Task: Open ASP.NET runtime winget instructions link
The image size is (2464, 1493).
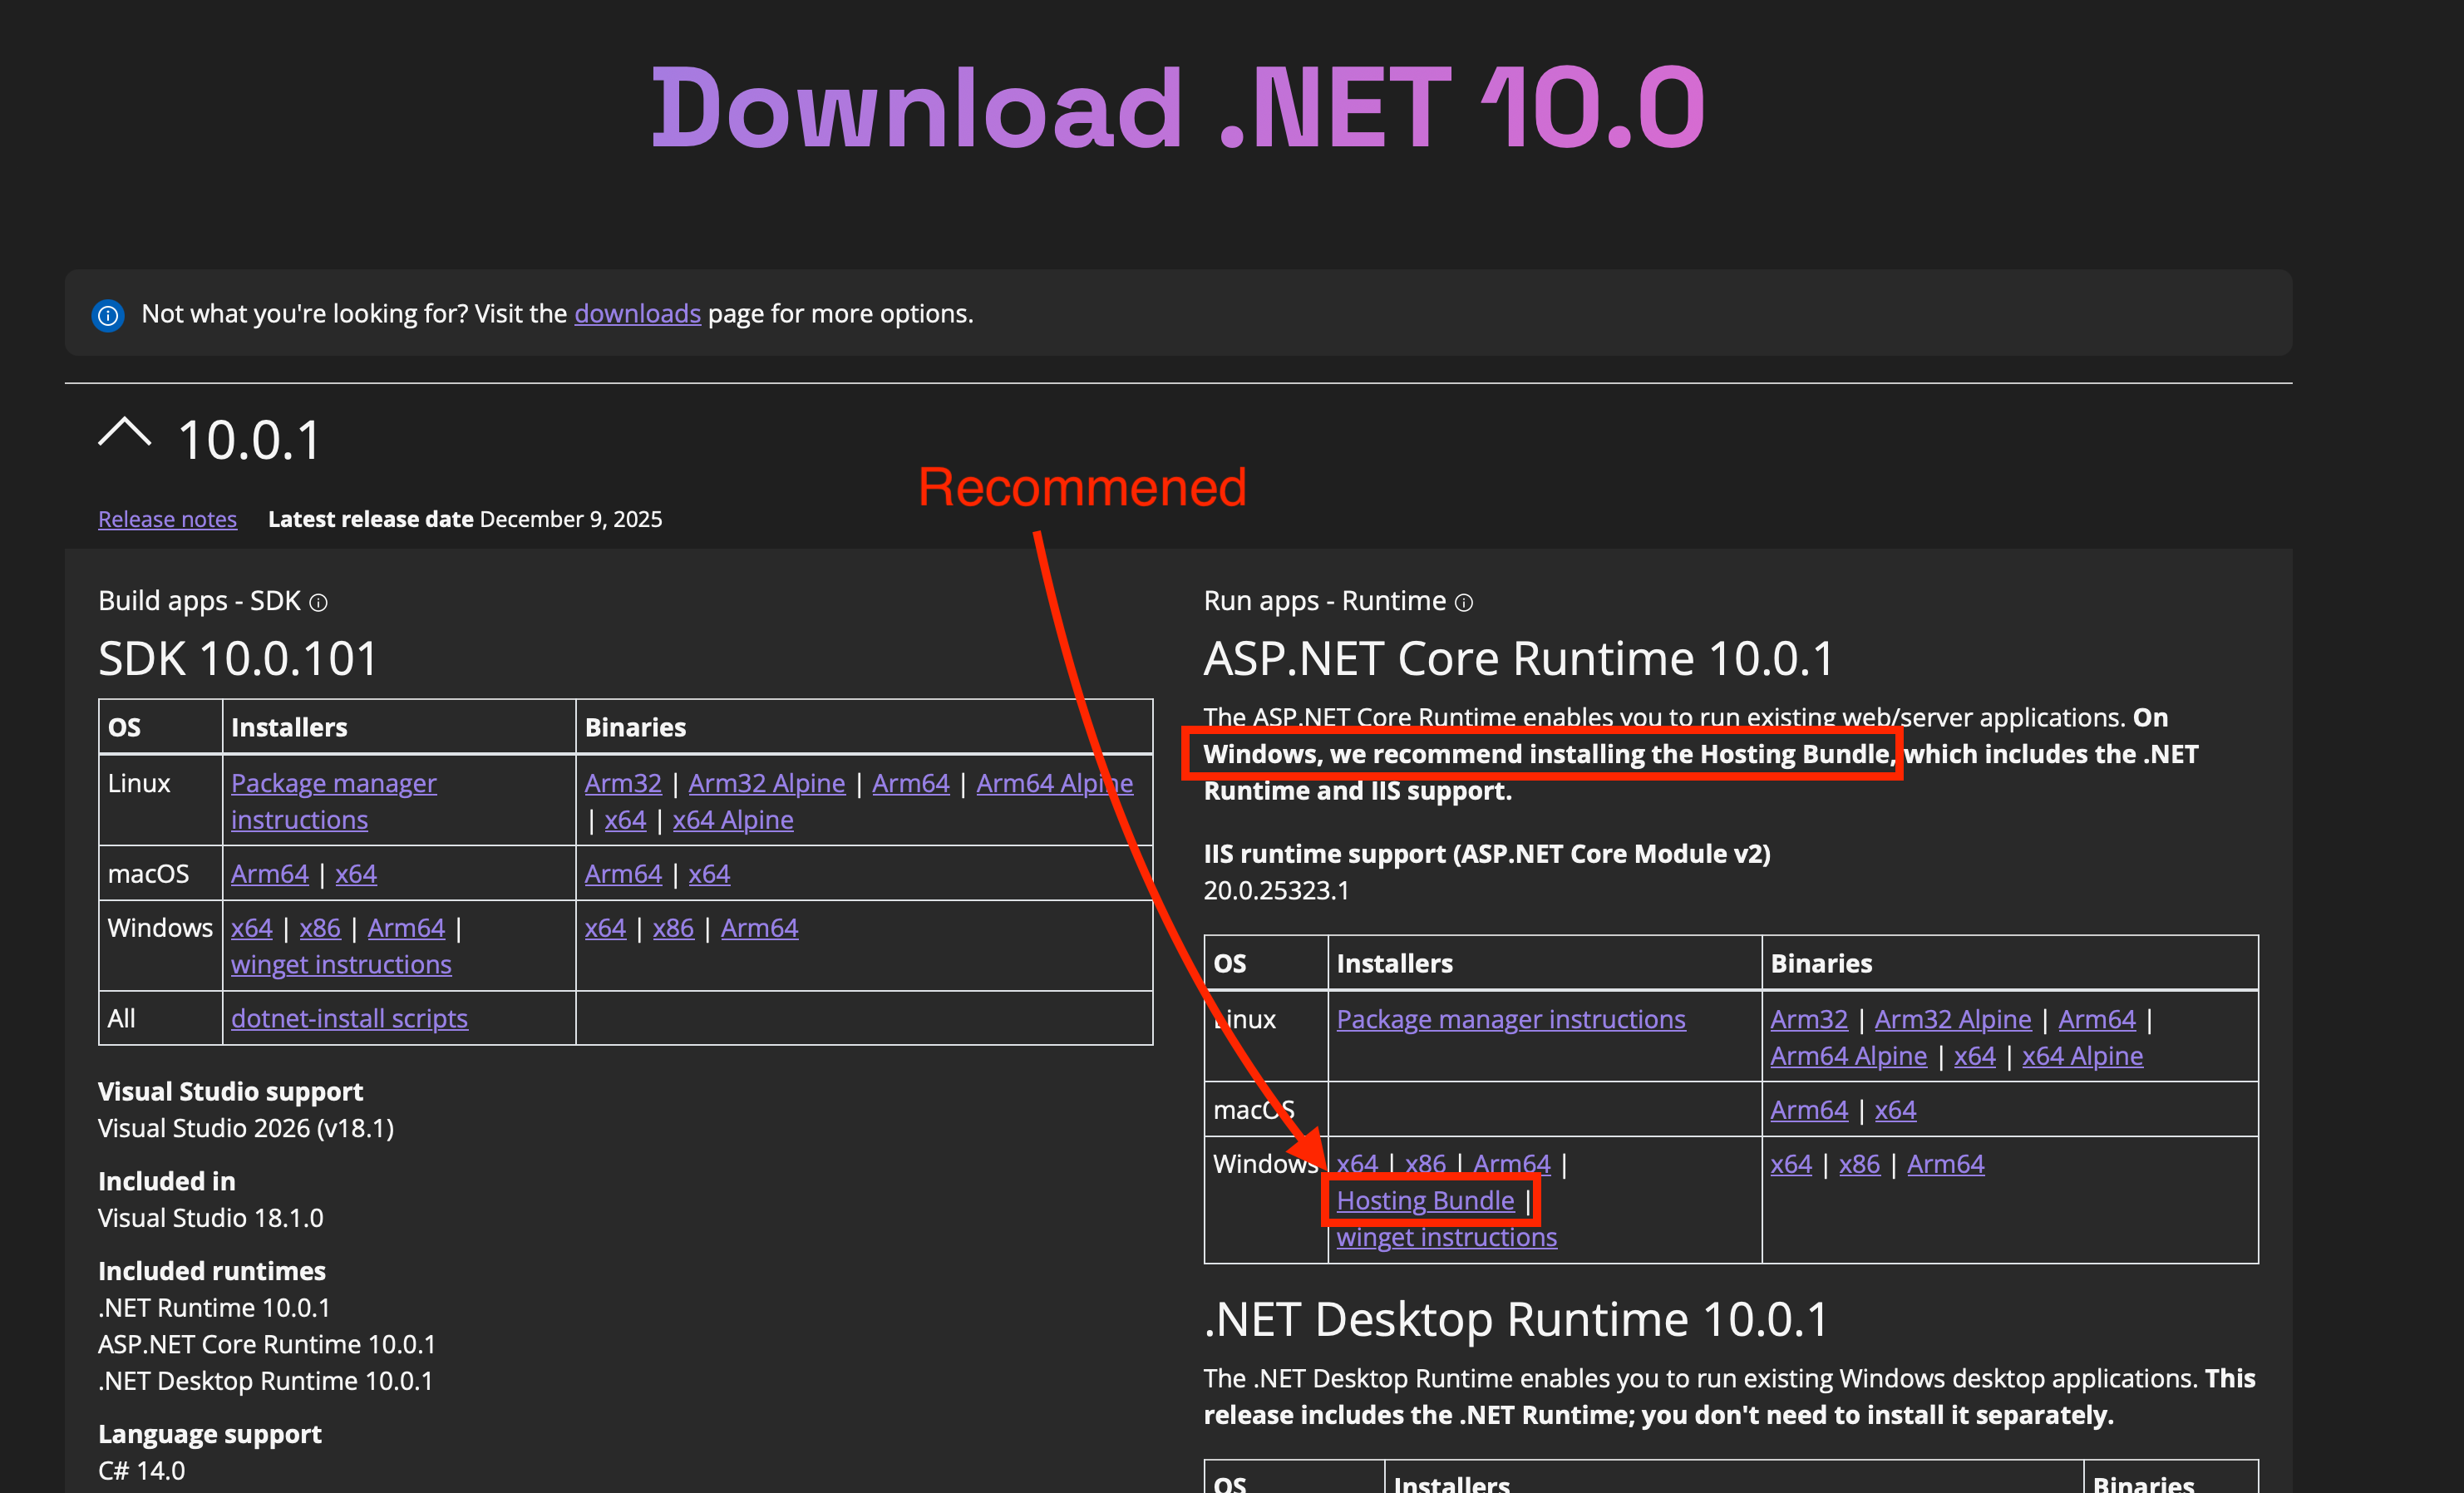Action: 1446,1237
